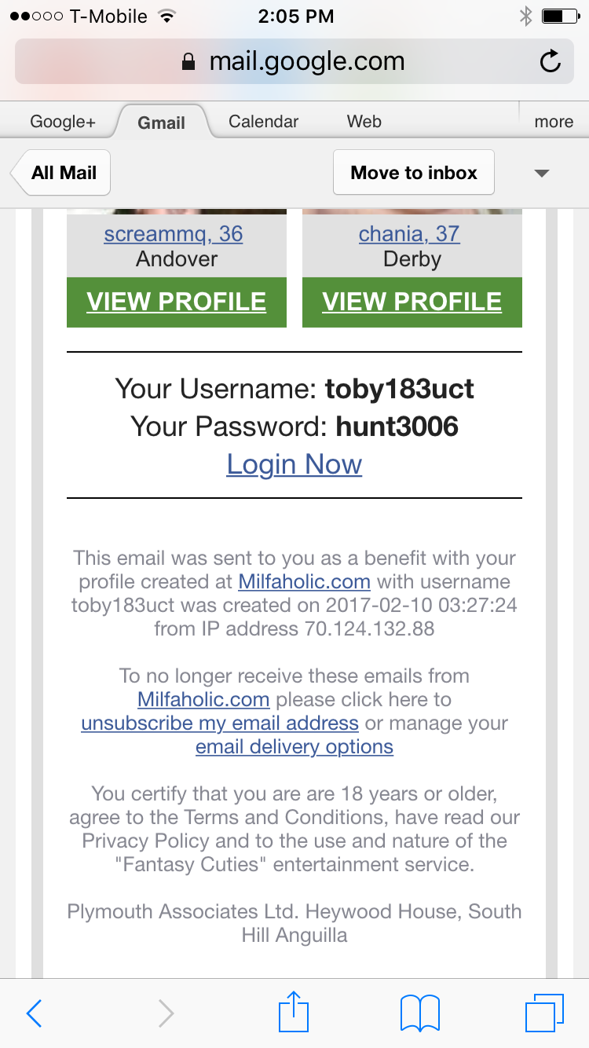Click unsubscribe my email address link
Screen dimensions: 589x1048
(x=220, y=723)
